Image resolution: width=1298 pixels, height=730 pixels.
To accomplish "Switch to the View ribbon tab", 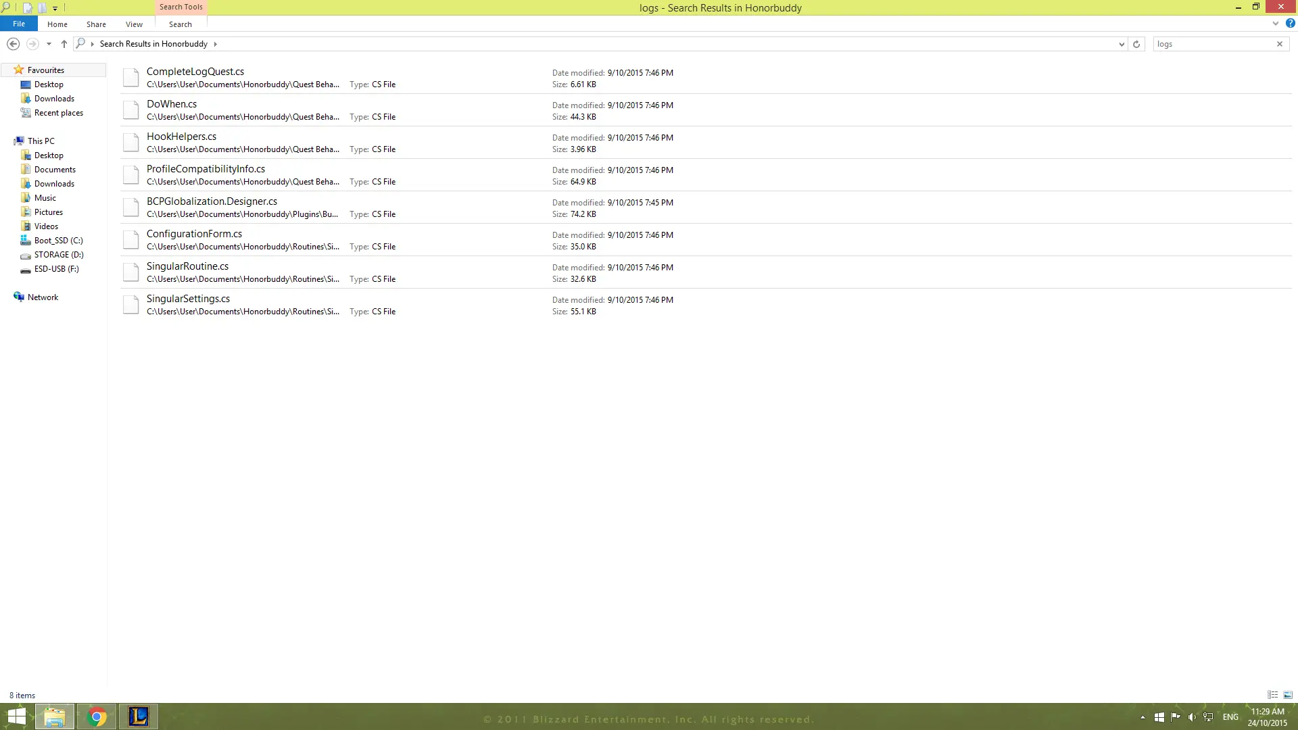I will click(134, 24).
